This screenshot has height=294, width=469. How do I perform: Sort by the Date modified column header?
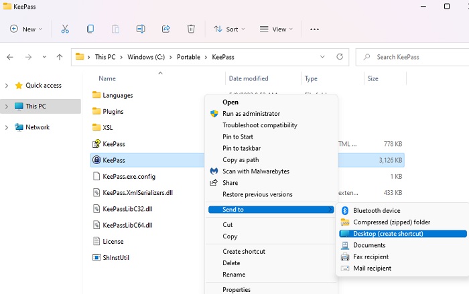tap(249, 78)
